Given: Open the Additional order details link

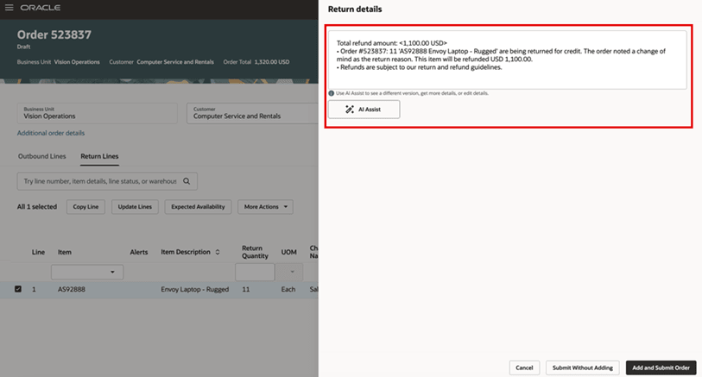Looking at the screenshot, I should [51, 133].
